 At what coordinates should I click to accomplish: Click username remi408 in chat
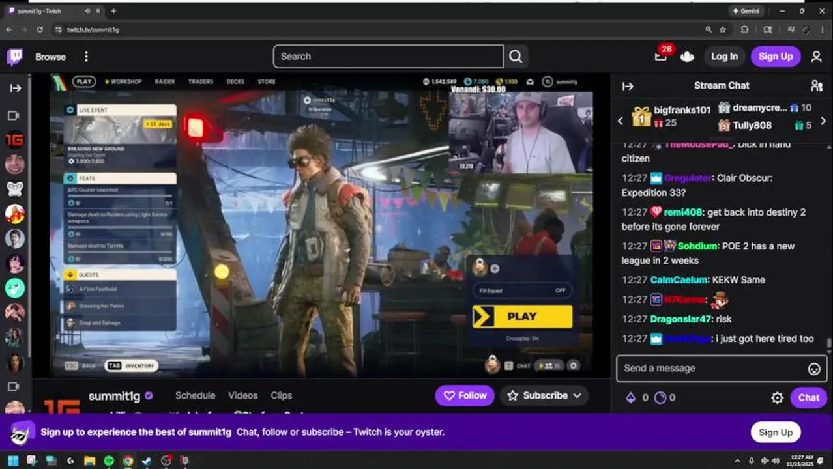683,212
